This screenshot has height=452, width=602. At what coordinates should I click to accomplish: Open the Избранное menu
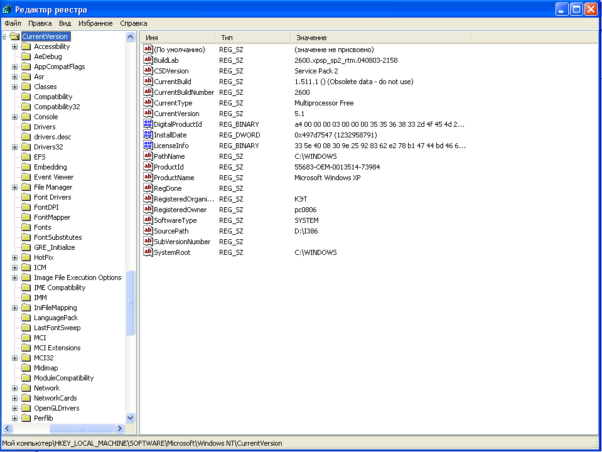click(95, 23)
